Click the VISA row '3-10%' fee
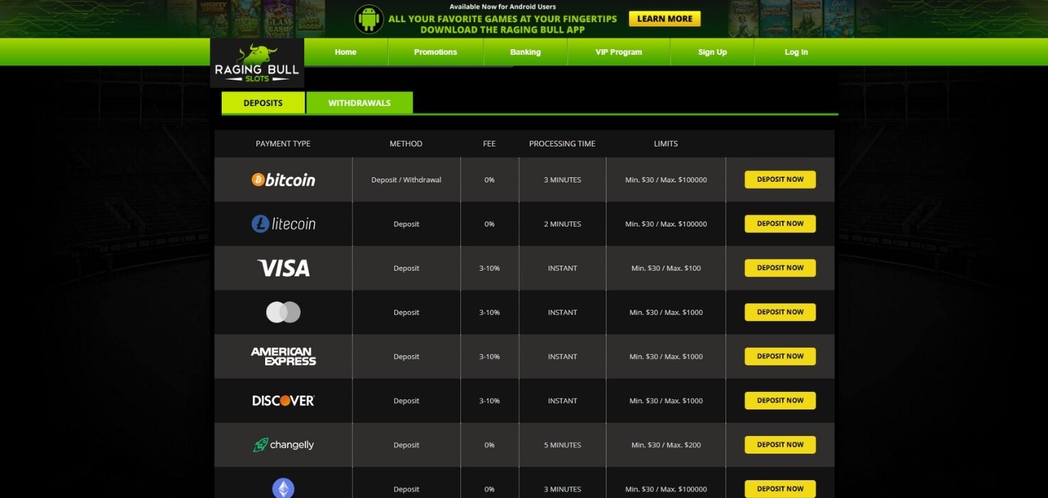The width and height of the screenshot is (1048, 498). pyautogui.click(x=489, y=268)
